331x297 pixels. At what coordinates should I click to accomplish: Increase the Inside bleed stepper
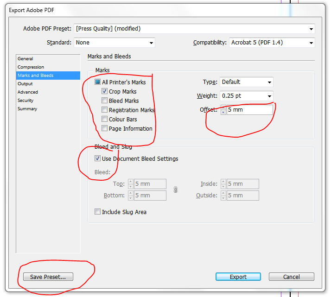click(x=223, y=182)
